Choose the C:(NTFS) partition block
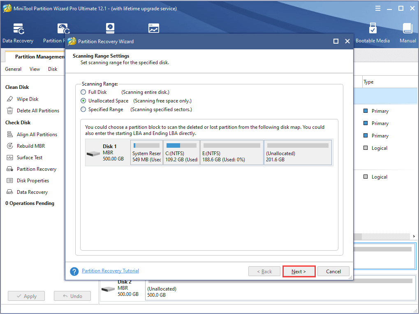The width and height of the screenshot is (419, 314). click(181, 153)
